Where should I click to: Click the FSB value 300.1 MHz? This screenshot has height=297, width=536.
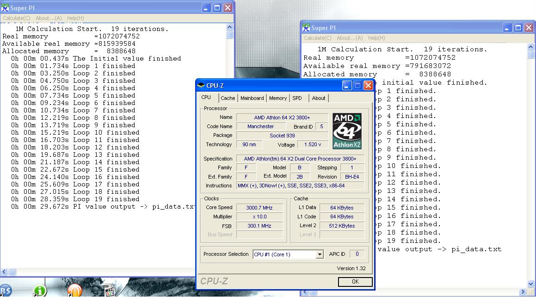(259, 226)
